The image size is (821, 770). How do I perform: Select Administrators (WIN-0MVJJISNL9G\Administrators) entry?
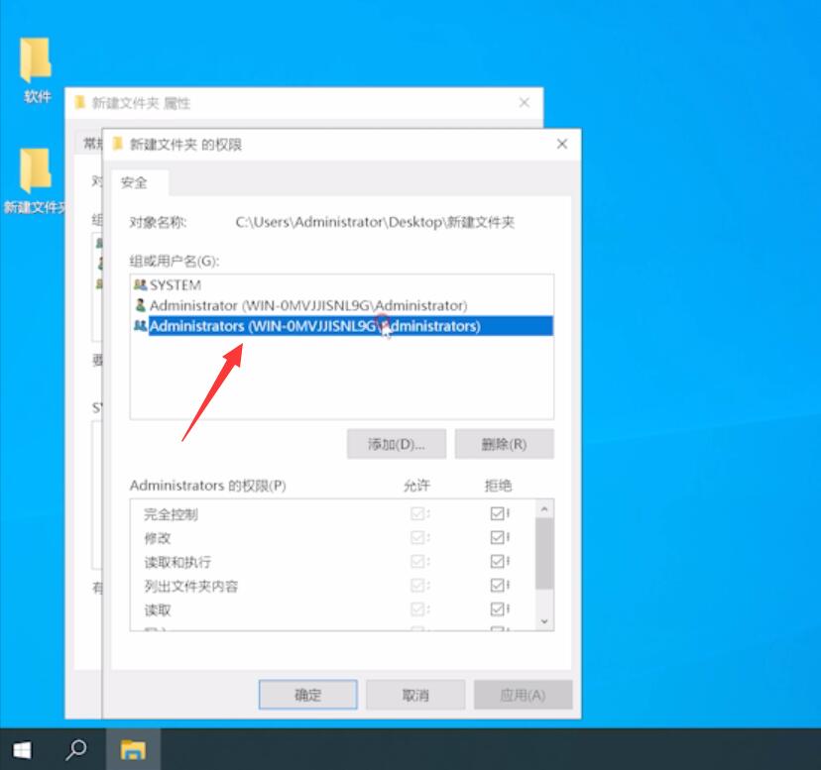click(x=341, y=326)
